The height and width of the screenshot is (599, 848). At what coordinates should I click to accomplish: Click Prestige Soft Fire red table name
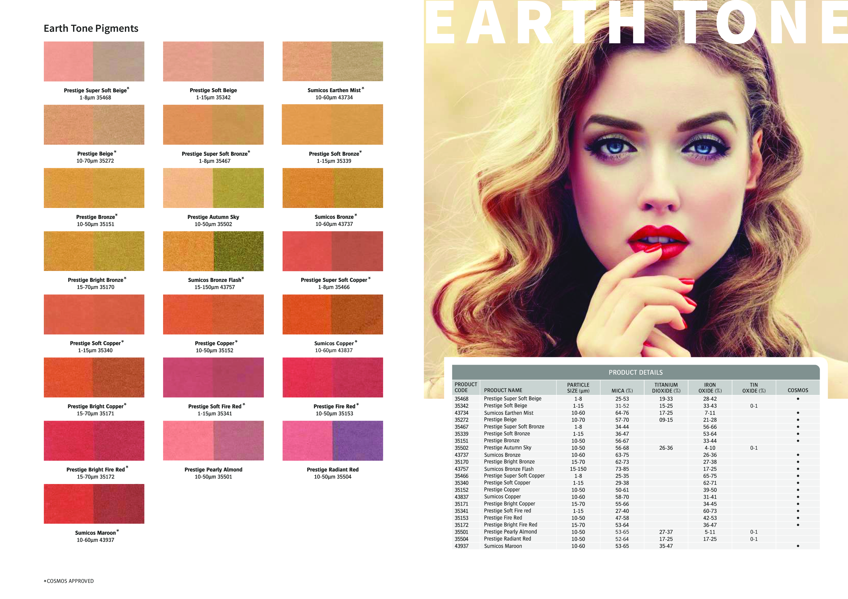click(507, 511)
